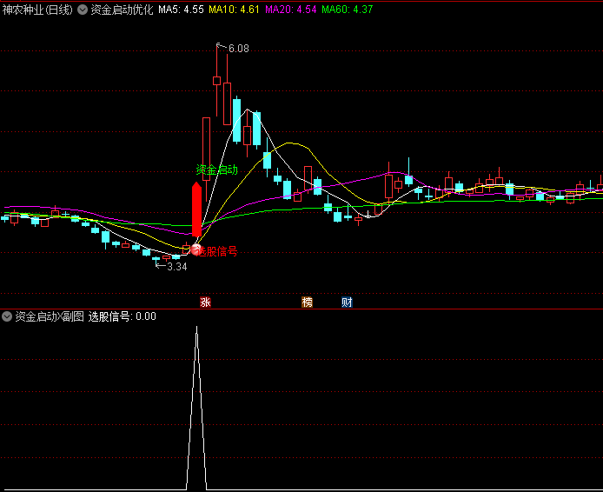The image size is (603, 492).
Task: Click the 榜 ranking marker icon
Action: [307, 303]
